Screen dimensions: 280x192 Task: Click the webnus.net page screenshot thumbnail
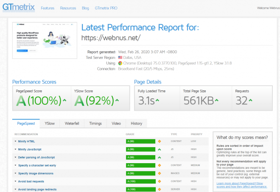click(x=45, y=41)
